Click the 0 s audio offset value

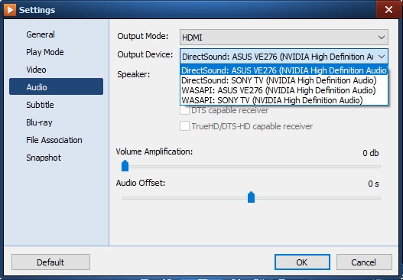coord(373,184)
